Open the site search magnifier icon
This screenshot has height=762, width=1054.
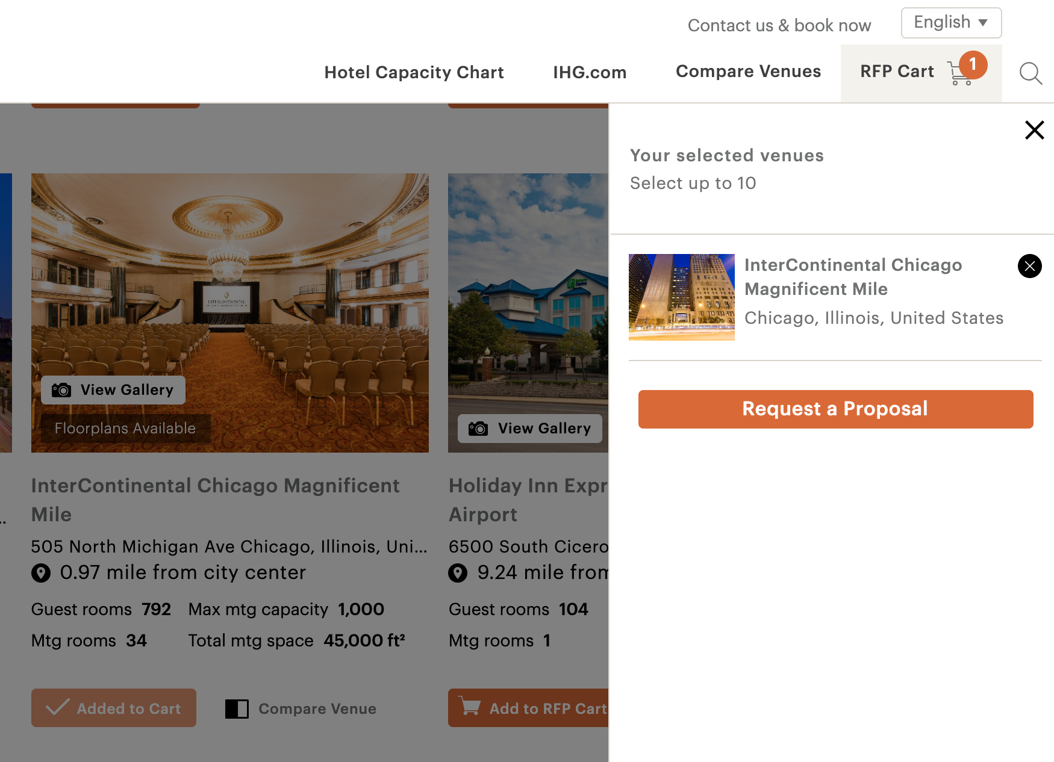(1031, 73)
